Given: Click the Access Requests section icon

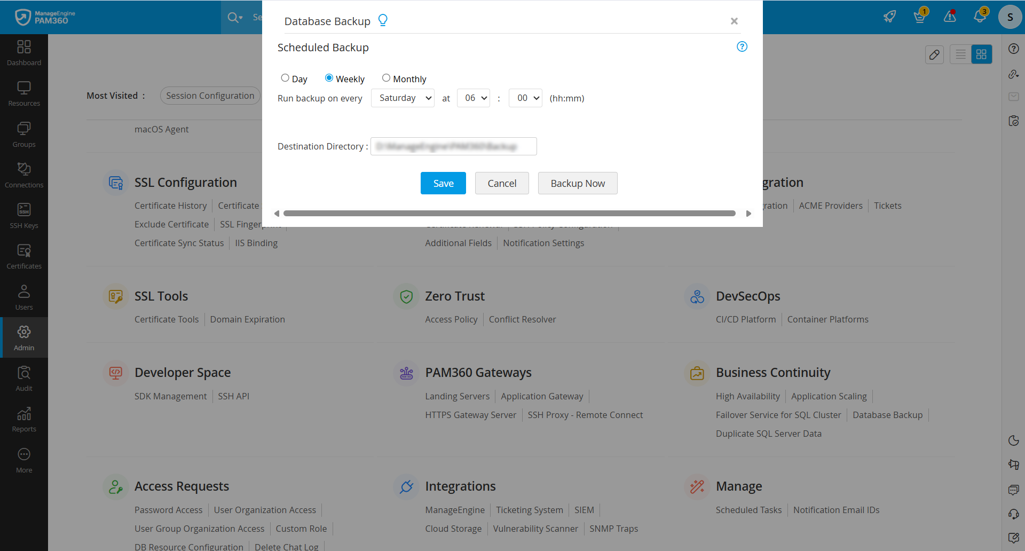Looking at the screenshot, I should [116, 487].
